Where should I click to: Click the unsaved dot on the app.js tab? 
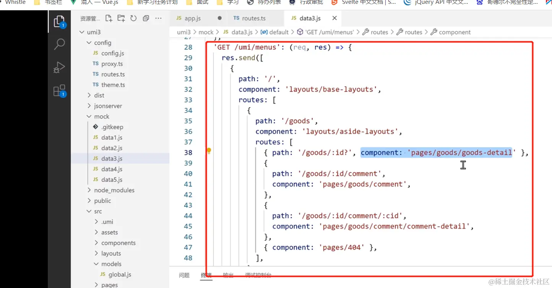tap(219, 18)
